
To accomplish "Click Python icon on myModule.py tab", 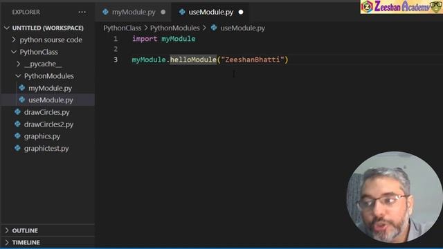I will tap(105, 12).
